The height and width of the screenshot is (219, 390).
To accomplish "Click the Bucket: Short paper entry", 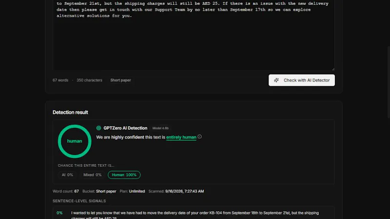I will pyautogui.click(x=99, y=191).
